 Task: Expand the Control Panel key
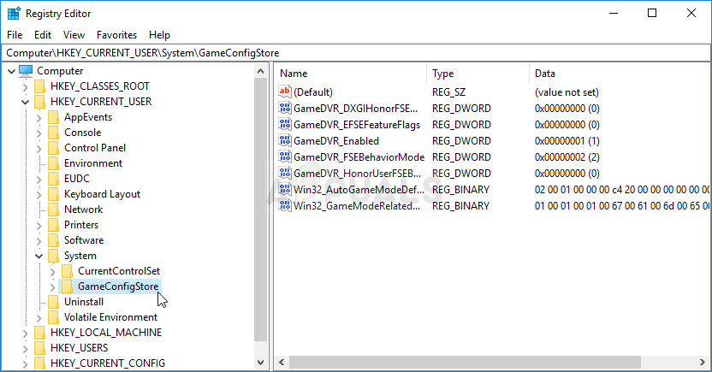(39, 148)
